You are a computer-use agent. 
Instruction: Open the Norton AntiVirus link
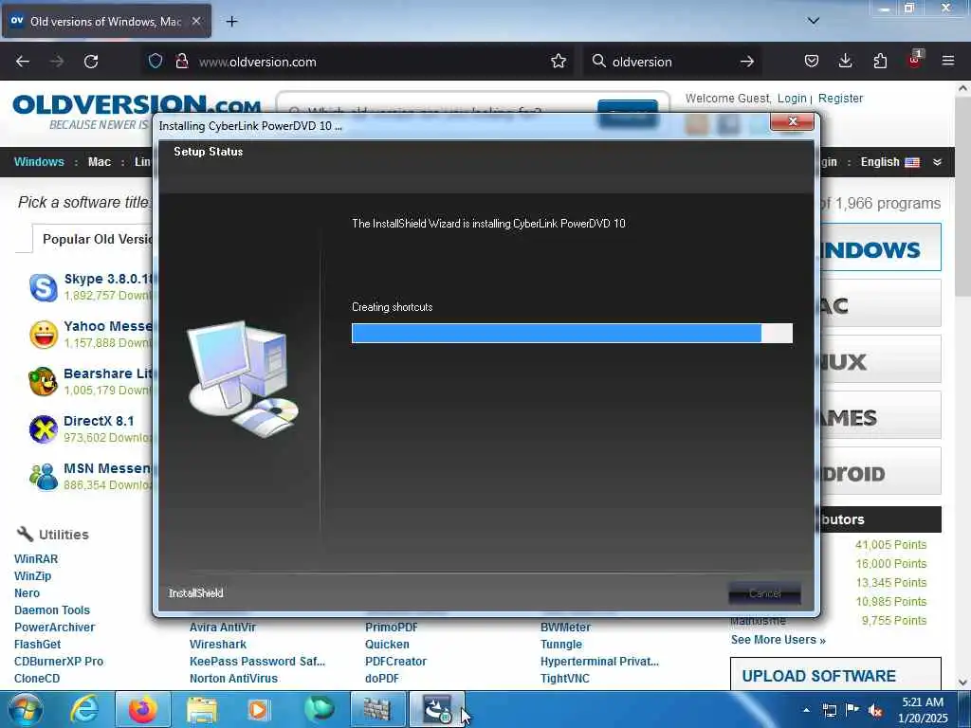click(x=233, y=679)
